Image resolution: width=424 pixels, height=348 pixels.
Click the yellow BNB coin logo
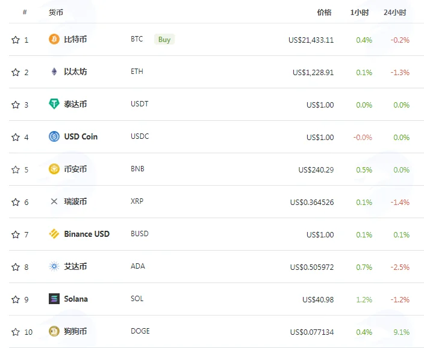pyautogui.click(x=54, y=169)
